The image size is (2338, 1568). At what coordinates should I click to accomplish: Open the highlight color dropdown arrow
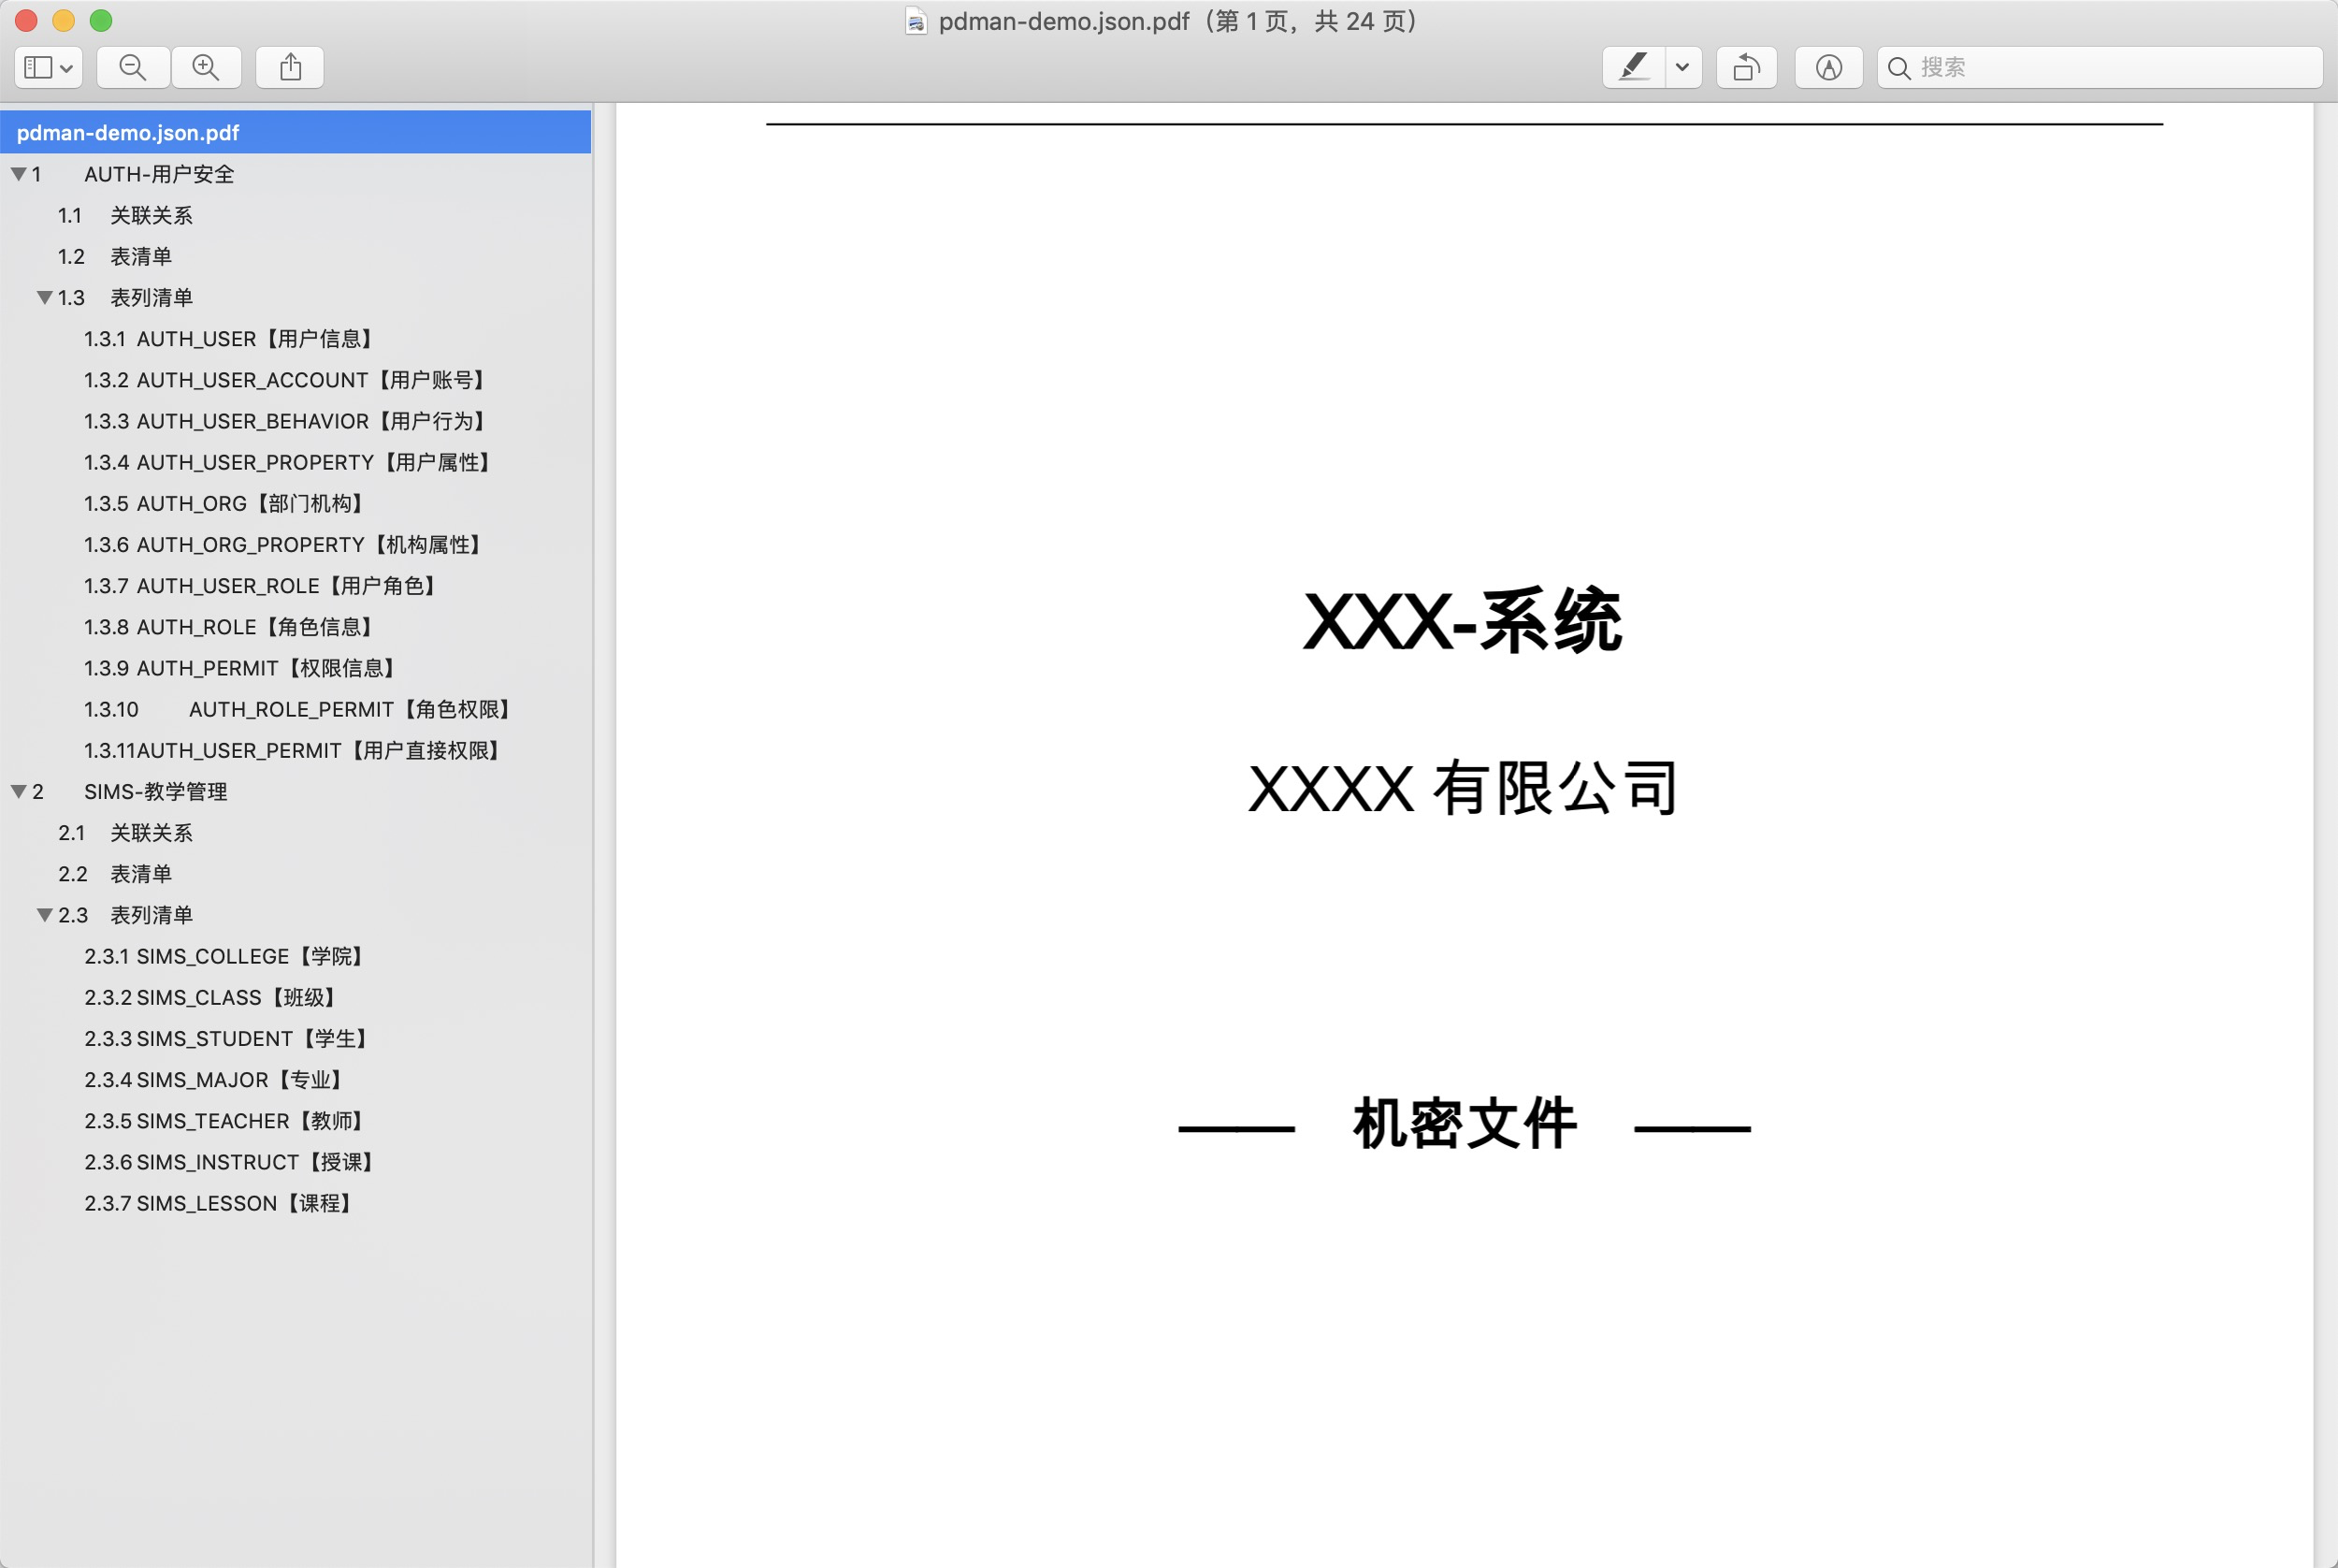[1683, 67]
